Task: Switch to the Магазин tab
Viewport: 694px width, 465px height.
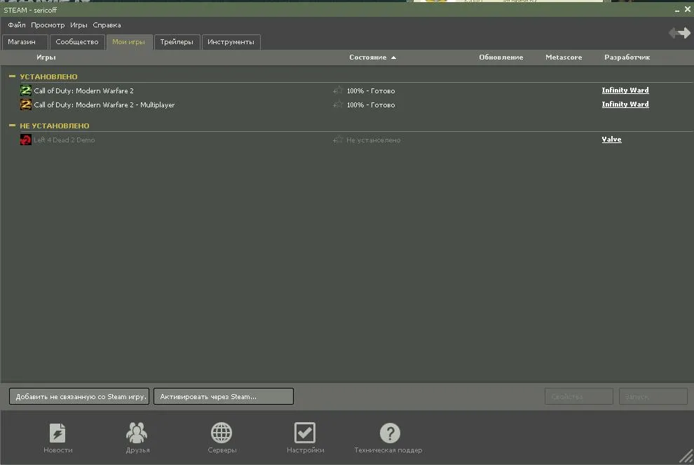Action: click(x=25, y=42)
